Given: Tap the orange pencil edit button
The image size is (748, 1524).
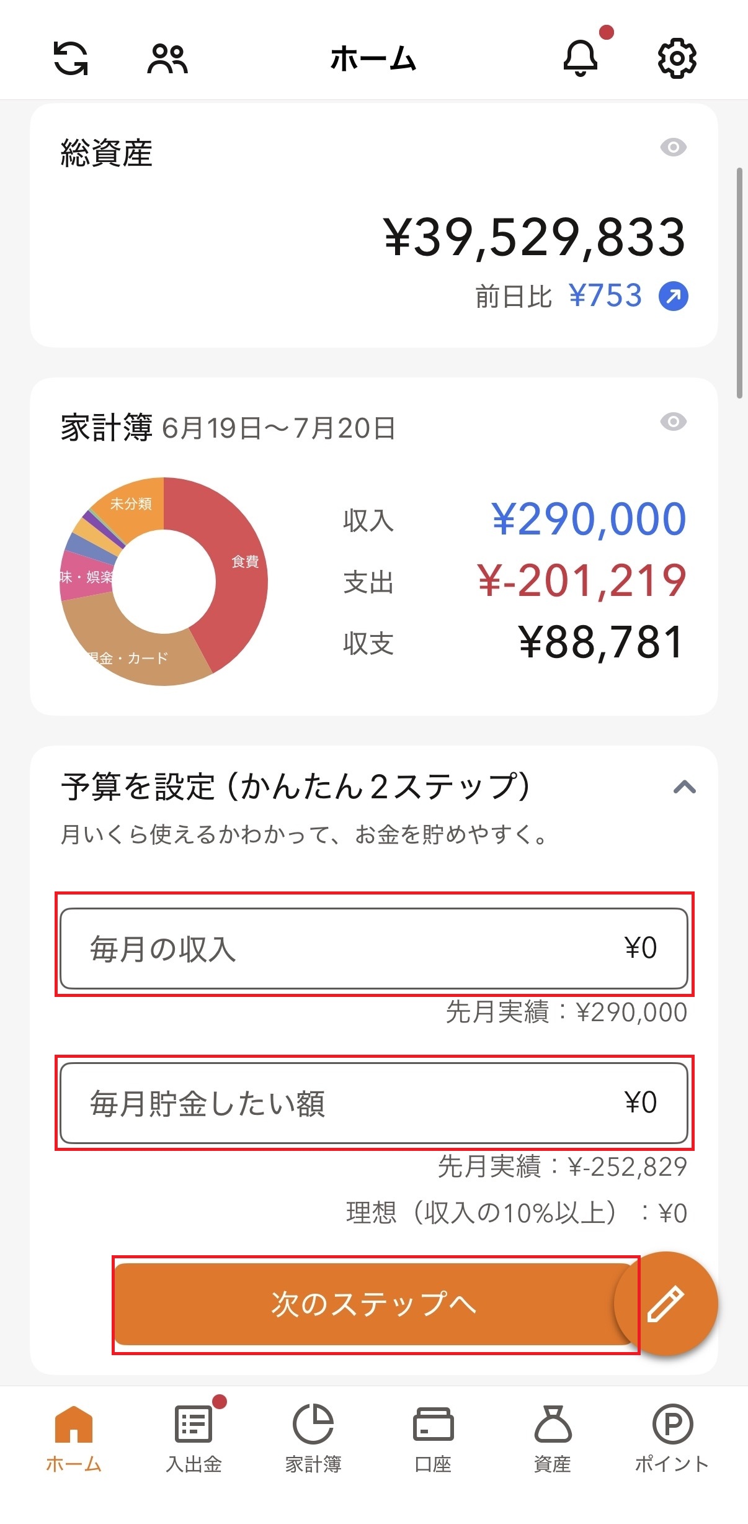Looking at the screenshot, I should tap(666, 1304).
